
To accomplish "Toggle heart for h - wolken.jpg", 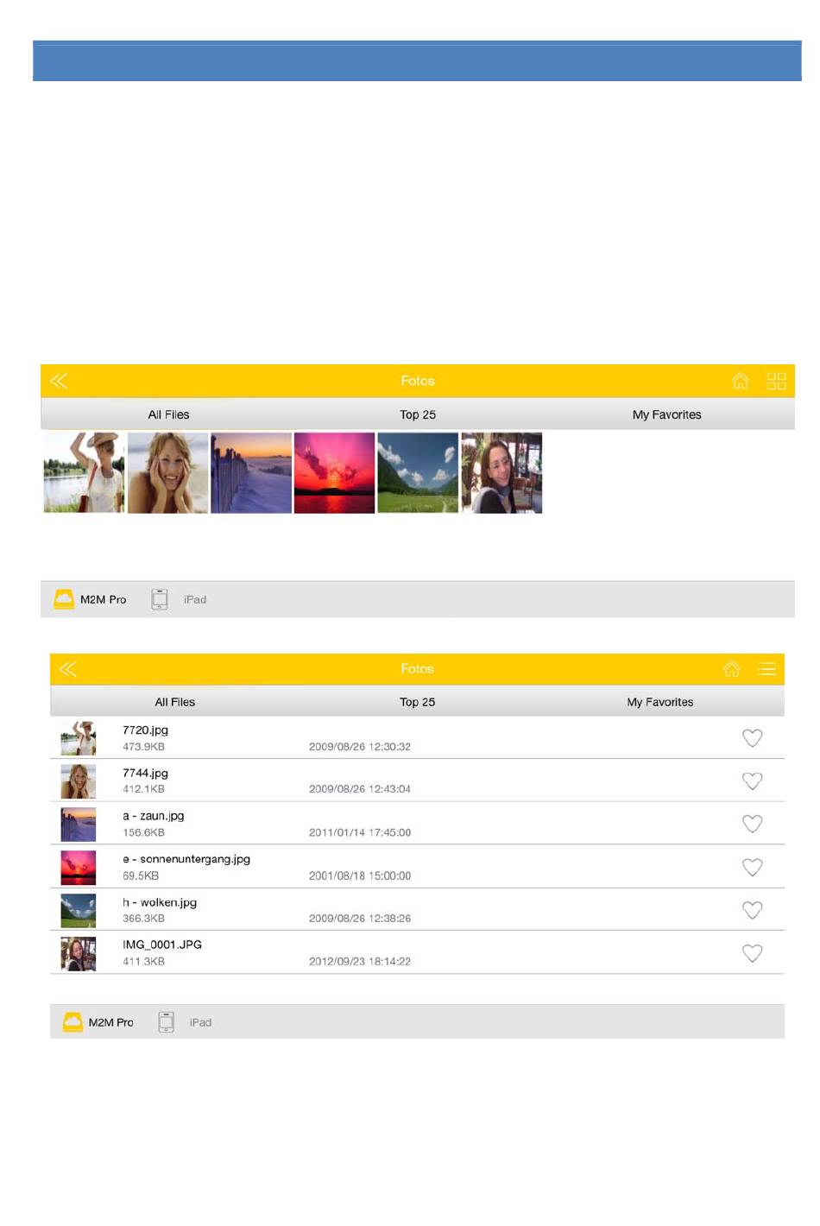I will (753, 910).
